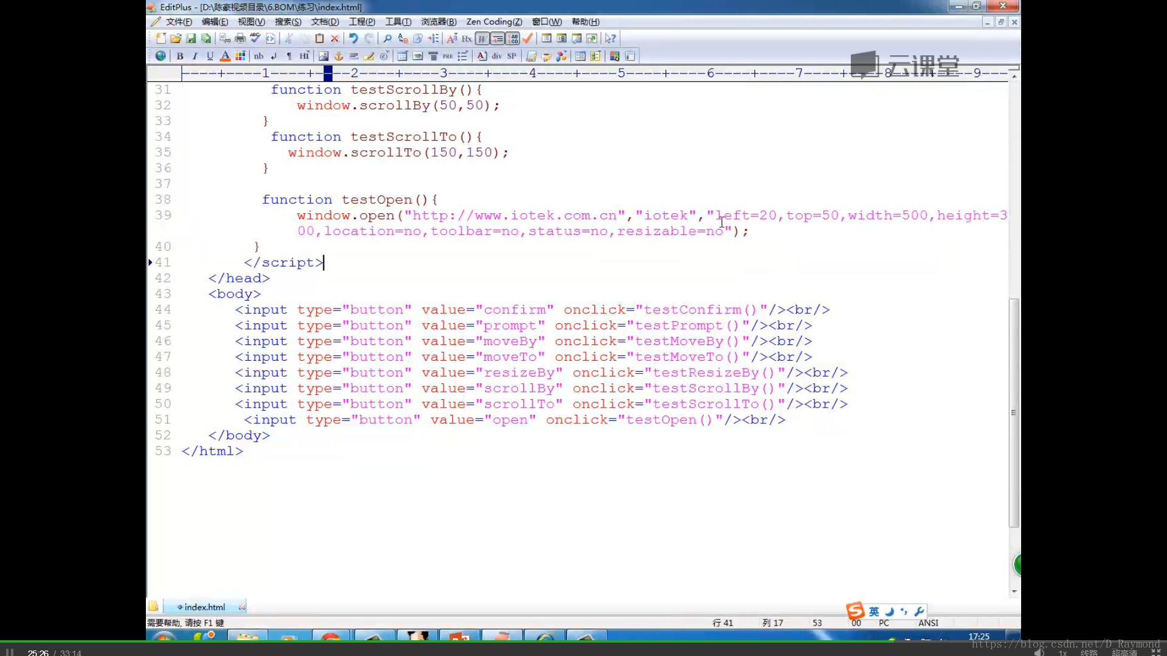Open the Hi heading tag dropdown

304,56
